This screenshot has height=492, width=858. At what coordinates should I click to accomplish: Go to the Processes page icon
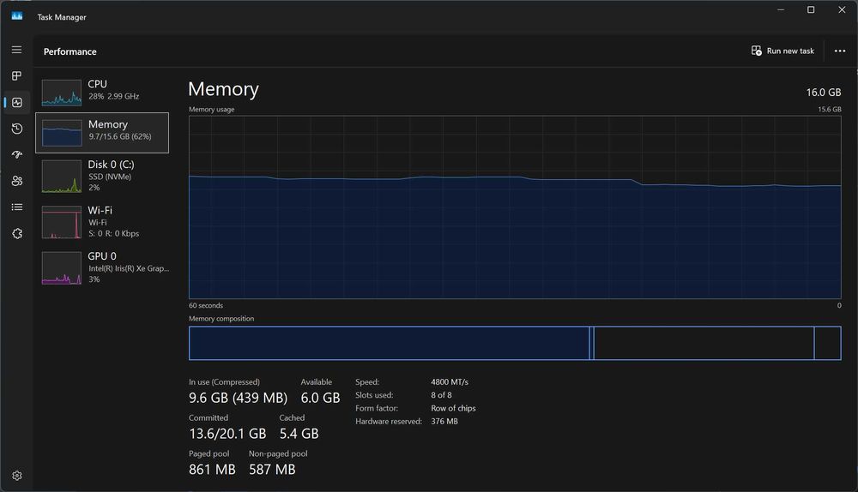click(x=17, y=76)
